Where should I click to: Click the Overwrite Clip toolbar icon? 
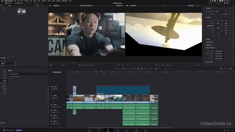click(x=131, y=69)
